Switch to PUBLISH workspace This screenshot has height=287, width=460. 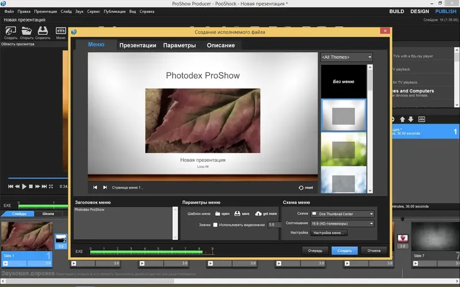pyautogui.click(x=446, y=11)
